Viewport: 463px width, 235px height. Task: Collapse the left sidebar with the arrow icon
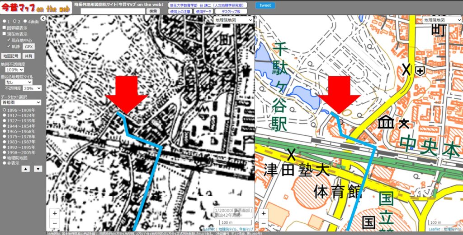point(43,18)
